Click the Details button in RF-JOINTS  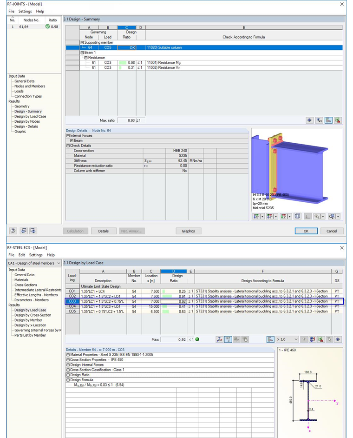103,231
